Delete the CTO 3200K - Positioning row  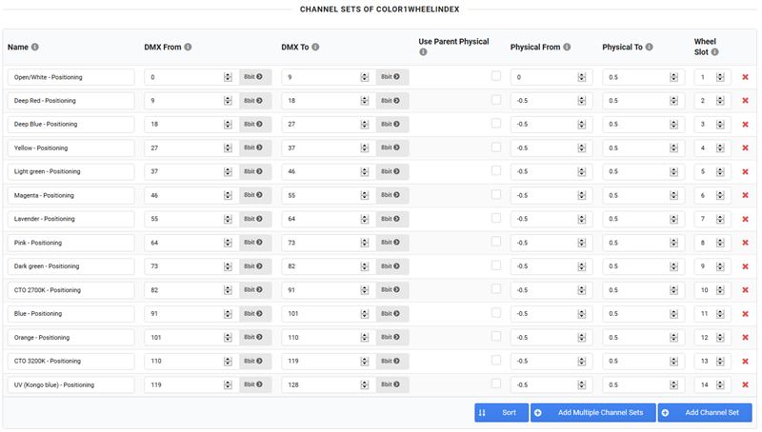click(745, 362)
